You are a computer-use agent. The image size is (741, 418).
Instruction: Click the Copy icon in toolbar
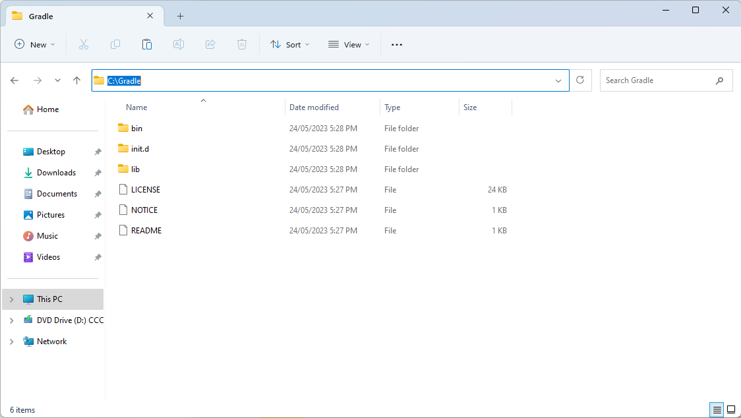(x=115, y=44)
